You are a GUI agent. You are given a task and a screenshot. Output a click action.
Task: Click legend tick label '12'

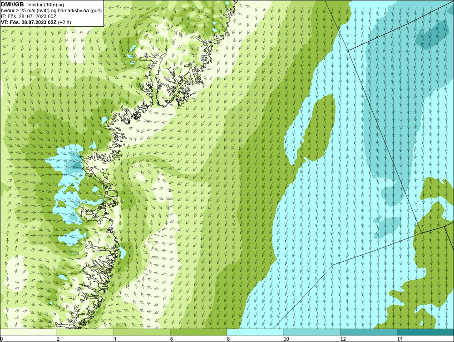click(x=343, y=339)
